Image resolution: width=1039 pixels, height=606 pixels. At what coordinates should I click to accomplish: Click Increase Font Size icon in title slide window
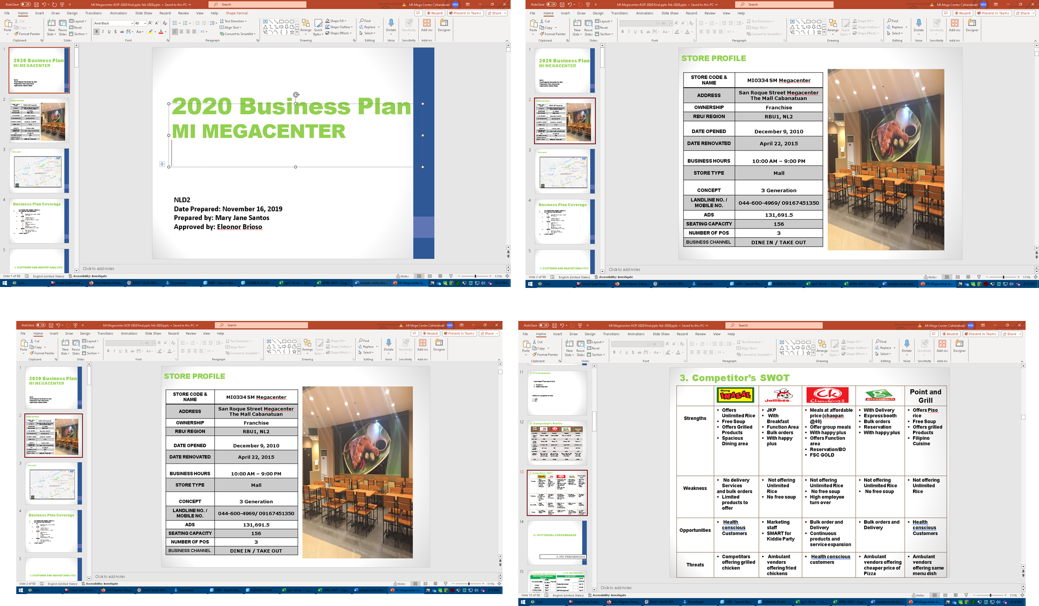pyautogui.click(x=150, y=23)
